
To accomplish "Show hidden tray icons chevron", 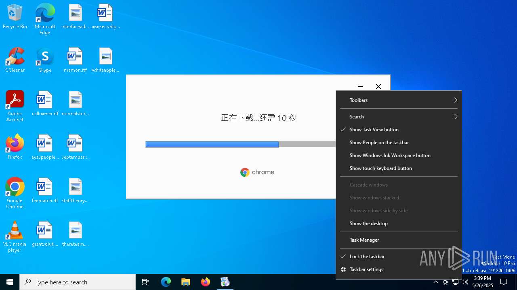I will [436, 282].
